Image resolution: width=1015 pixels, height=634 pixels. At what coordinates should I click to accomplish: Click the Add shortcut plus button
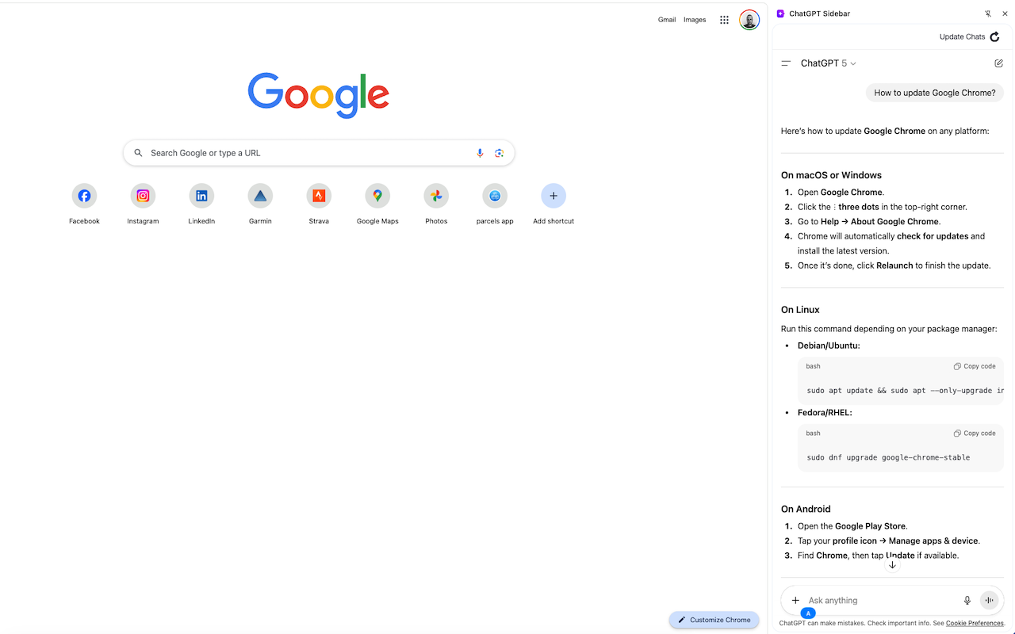pos(553,196)
